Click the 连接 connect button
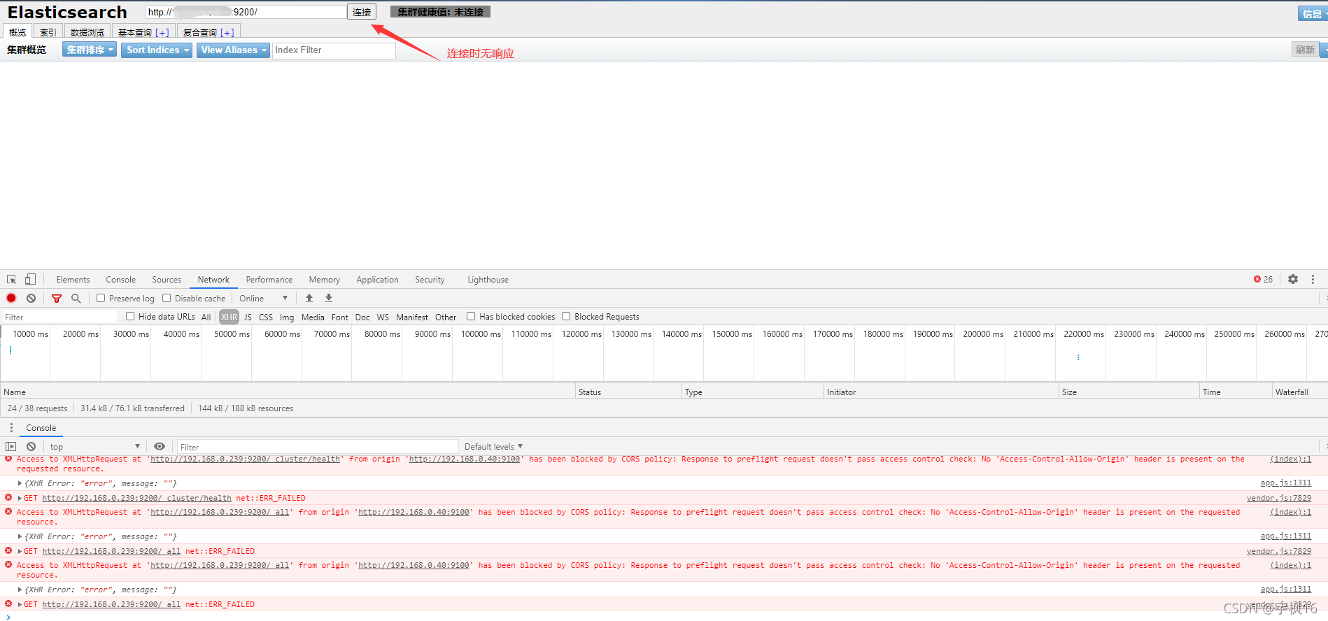 (362, 12)
